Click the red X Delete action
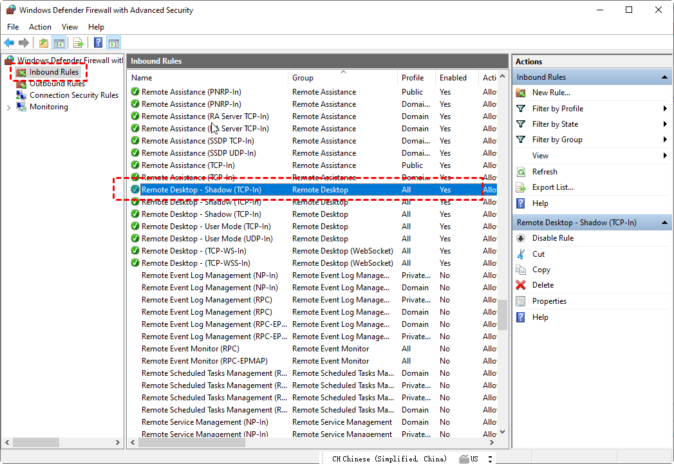The image size is (674, 464). tap(543, 285)
